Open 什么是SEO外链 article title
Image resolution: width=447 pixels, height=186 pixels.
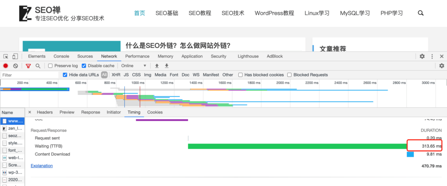click(x=178, y=46)
